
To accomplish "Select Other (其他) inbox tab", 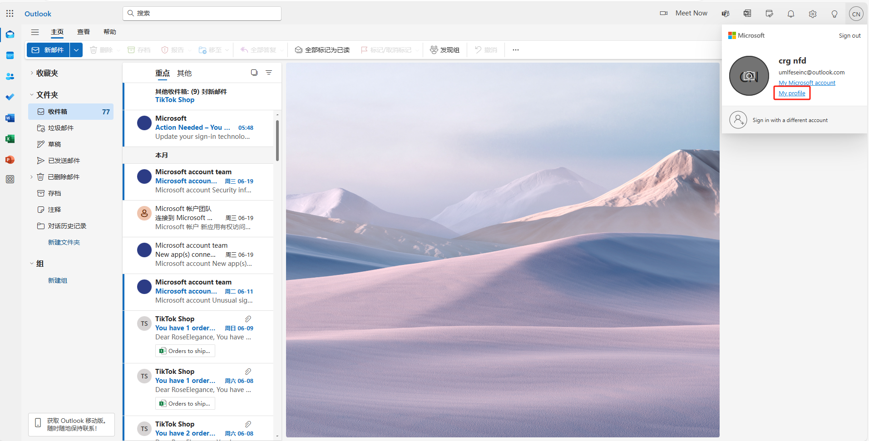I will (184, 73).
